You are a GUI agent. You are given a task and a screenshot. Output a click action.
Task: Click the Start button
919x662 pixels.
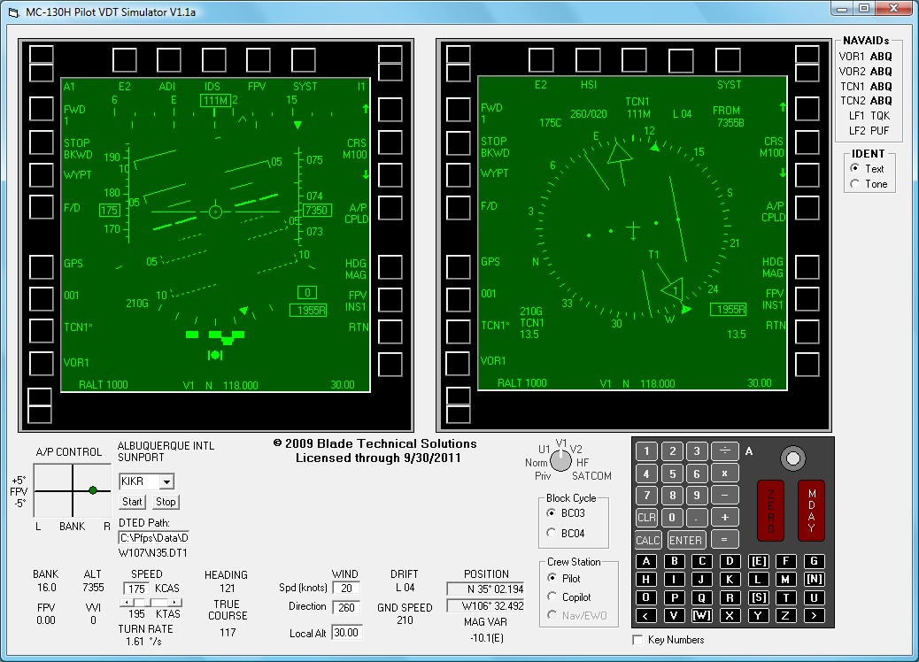[132, 502]
